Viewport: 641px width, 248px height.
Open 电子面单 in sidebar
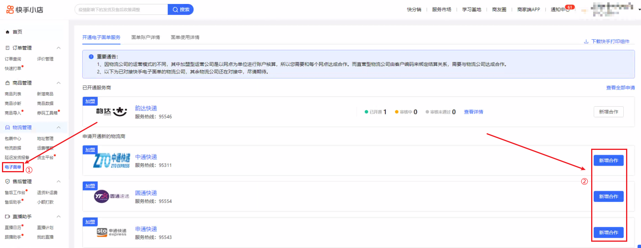click(x=13, y=167)
